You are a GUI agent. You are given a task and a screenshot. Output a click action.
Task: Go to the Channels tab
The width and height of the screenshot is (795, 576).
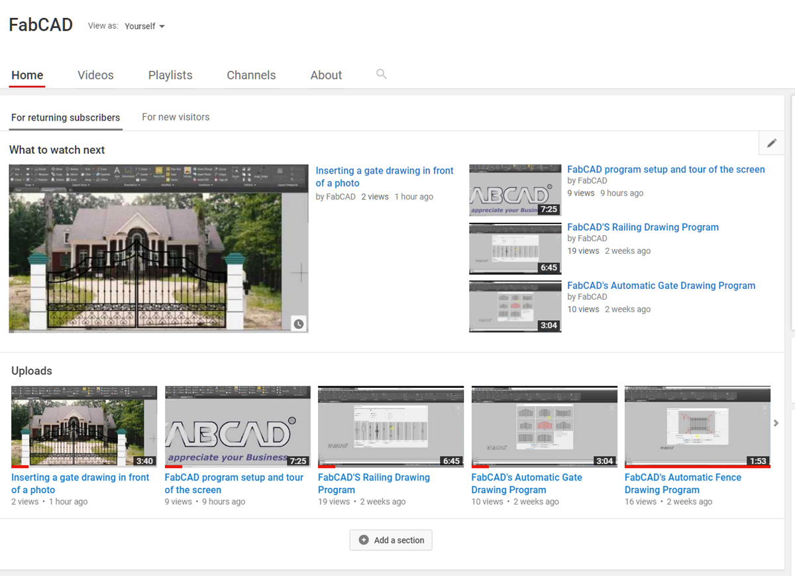tap(251, 76)
